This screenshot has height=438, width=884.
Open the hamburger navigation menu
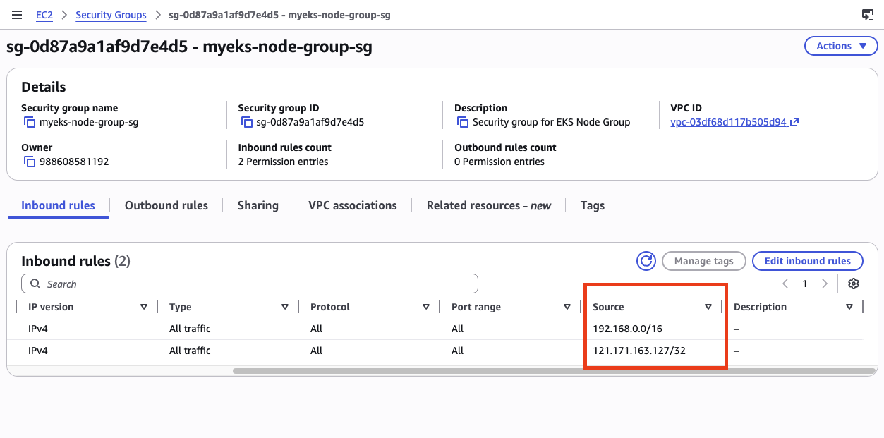coord(17,15)
